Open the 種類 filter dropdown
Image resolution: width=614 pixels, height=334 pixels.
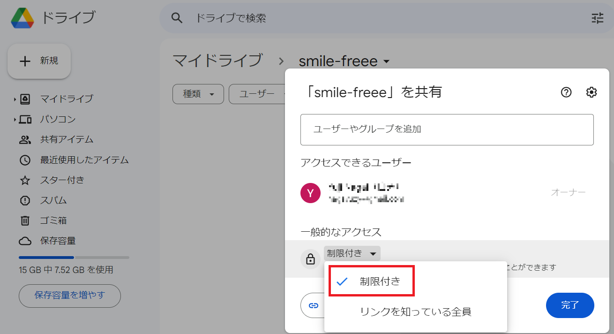coord(198,94)
